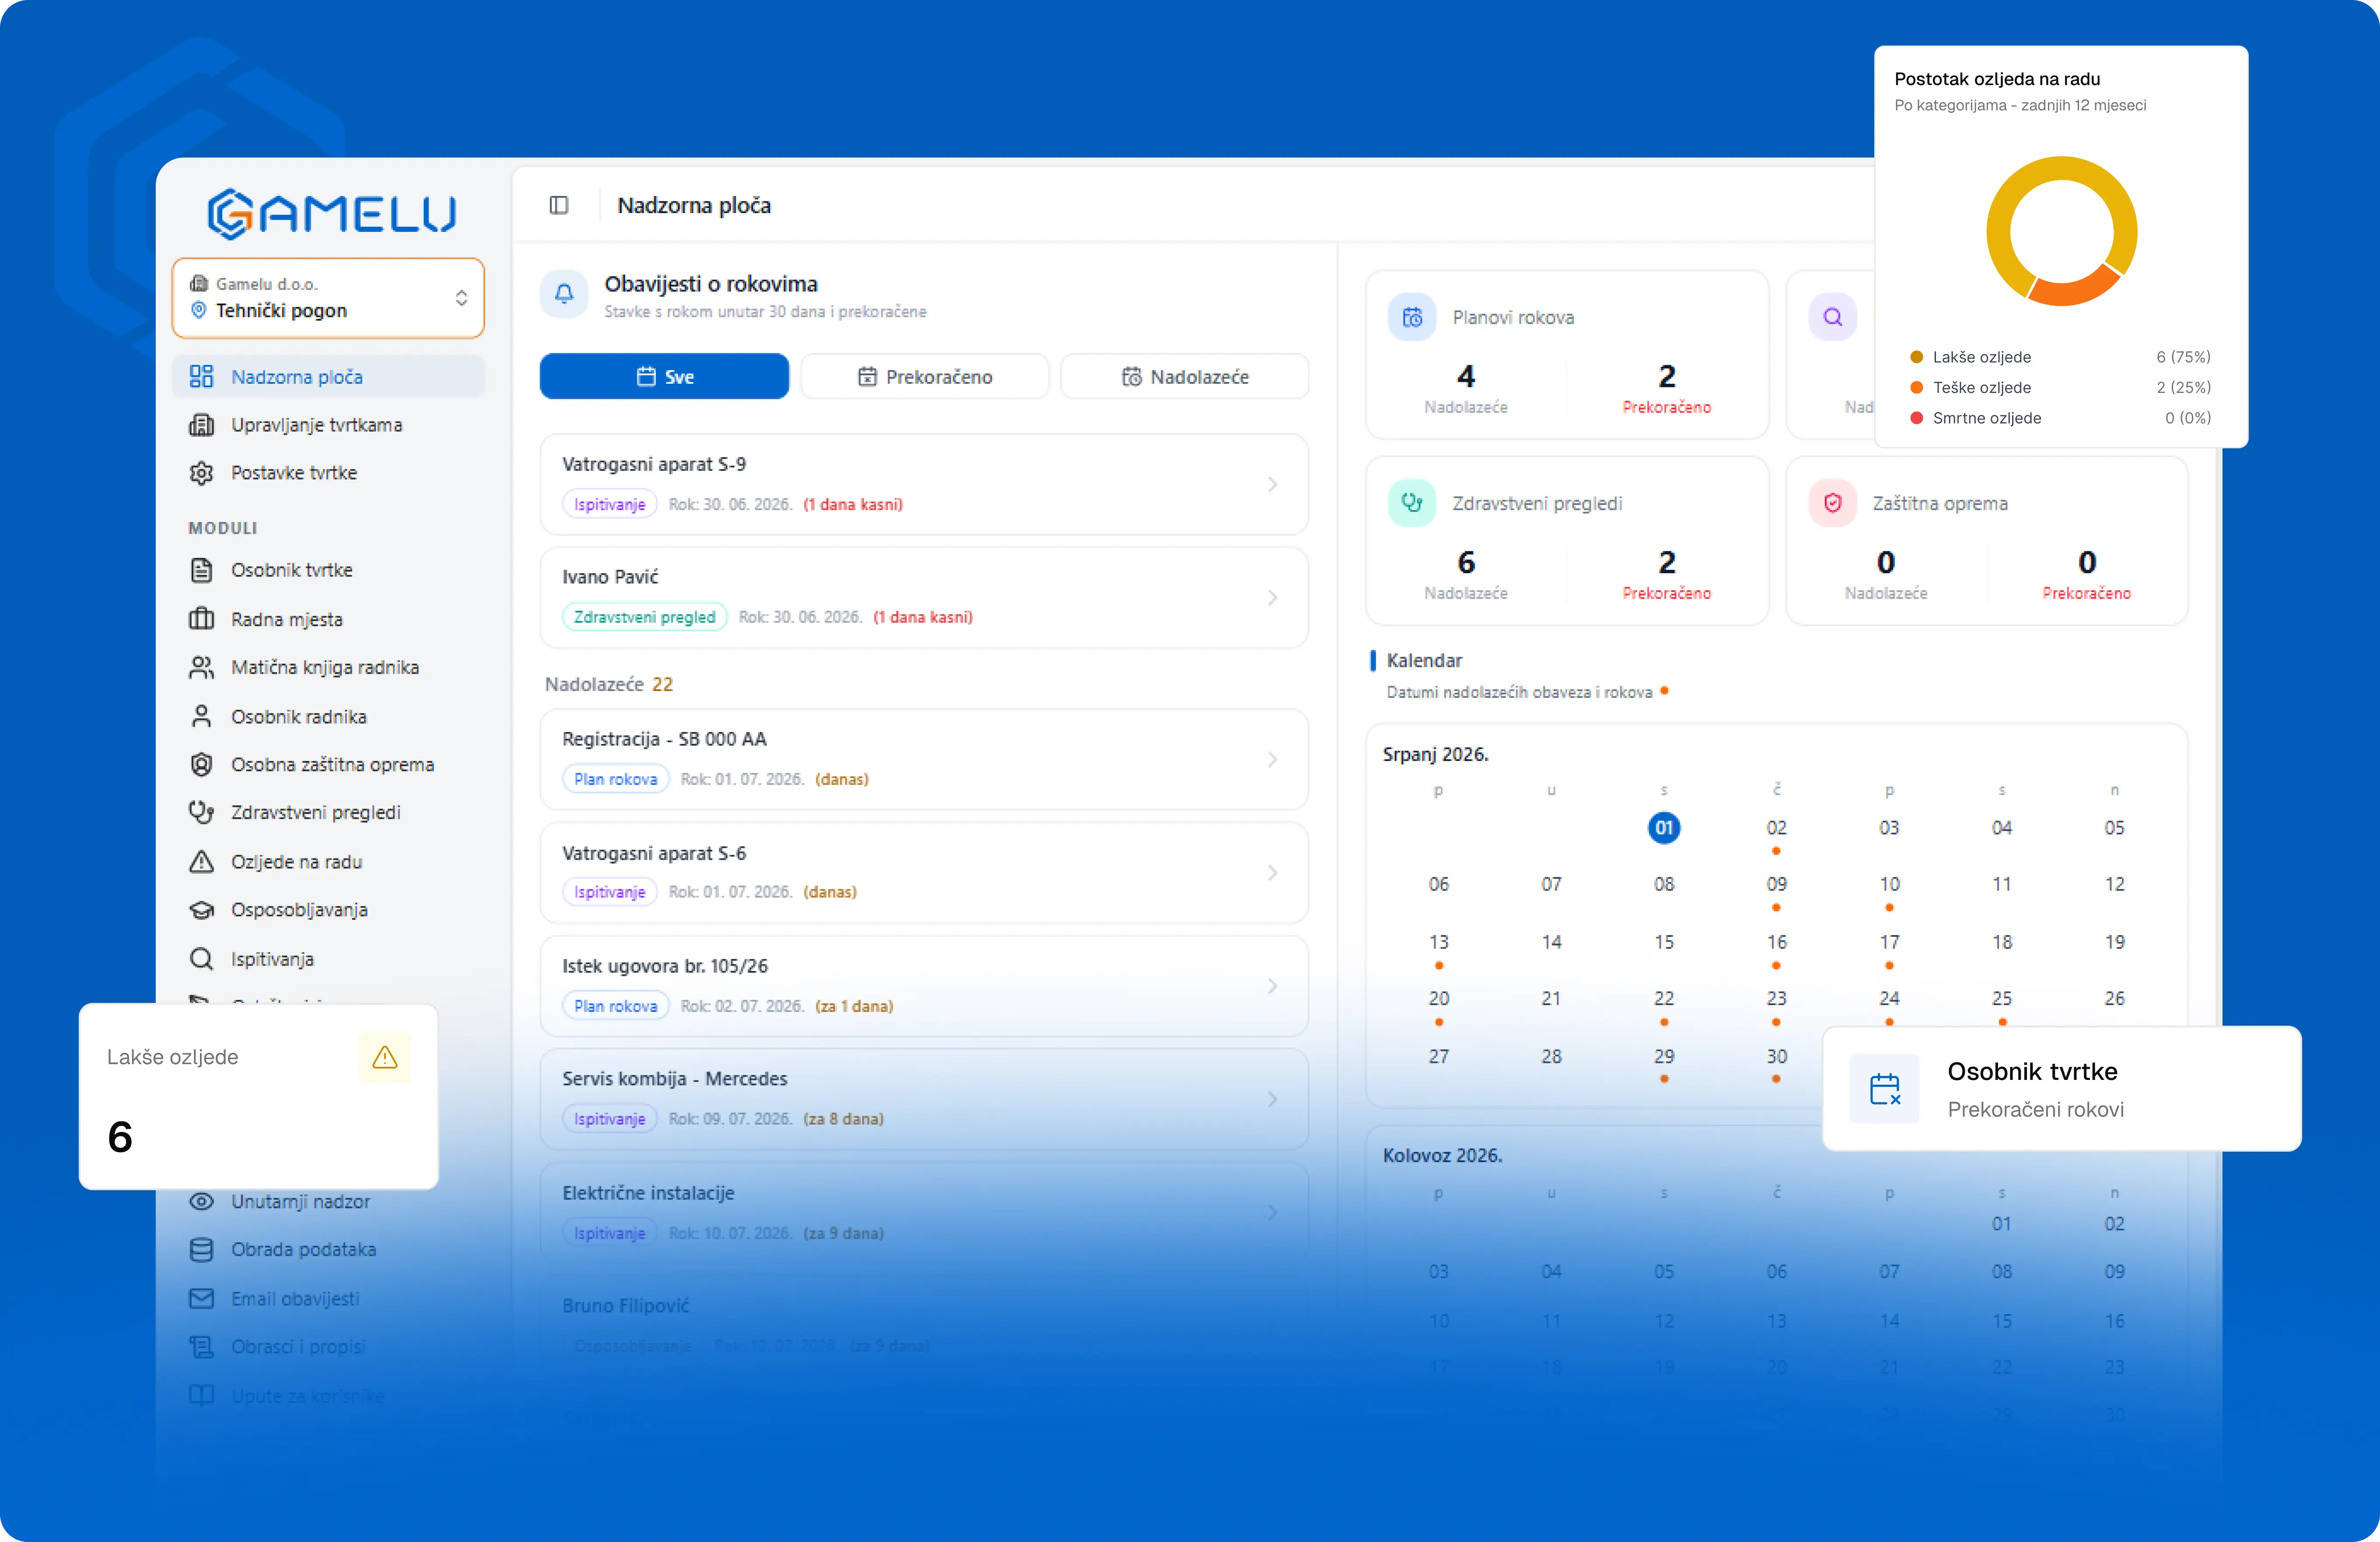Expand the Električne instalacije item chevron
The height and width of the screenshot is (1542, 2380).
click(1272, 1213)
